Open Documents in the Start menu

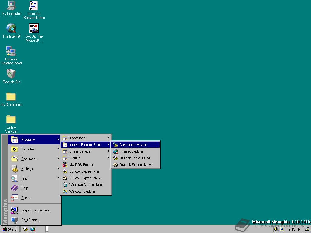(x=34, y=159)
